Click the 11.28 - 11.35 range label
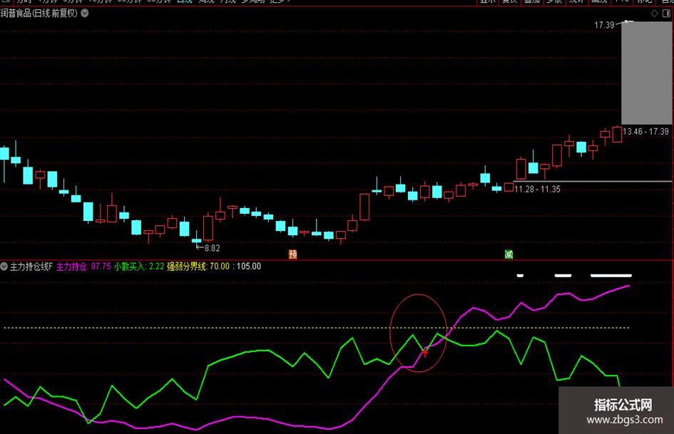Image resolution: width=674 pixels, height=434 pixels. point(537,189)
